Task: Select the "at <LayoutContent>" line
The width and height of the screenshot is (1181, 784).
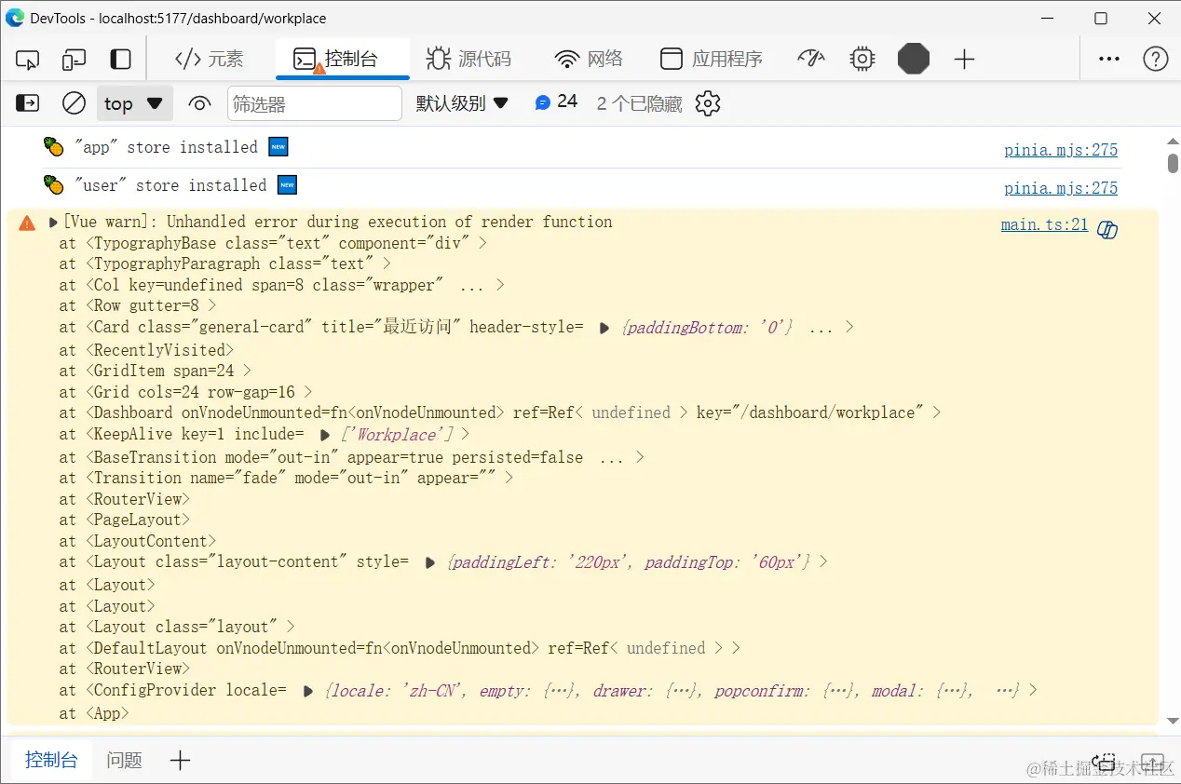Action: 138,541
